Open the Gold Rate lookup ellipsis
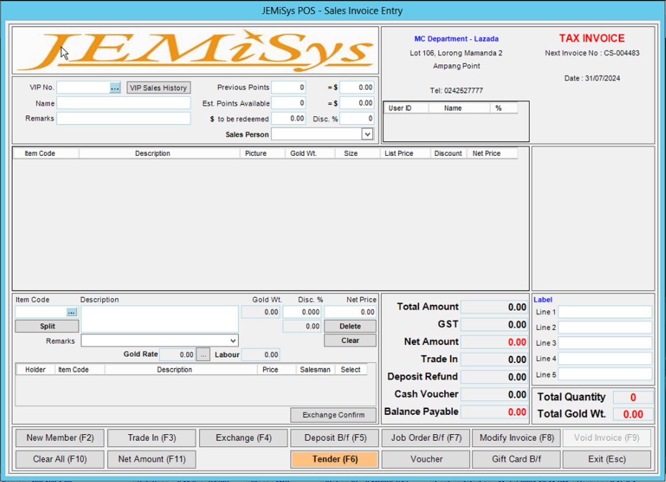The height and width of the screenshot is (482, 666). (203, 354)
